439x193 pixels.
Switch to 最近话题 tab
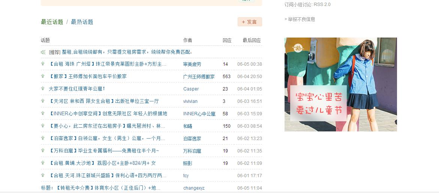(52, 22)
